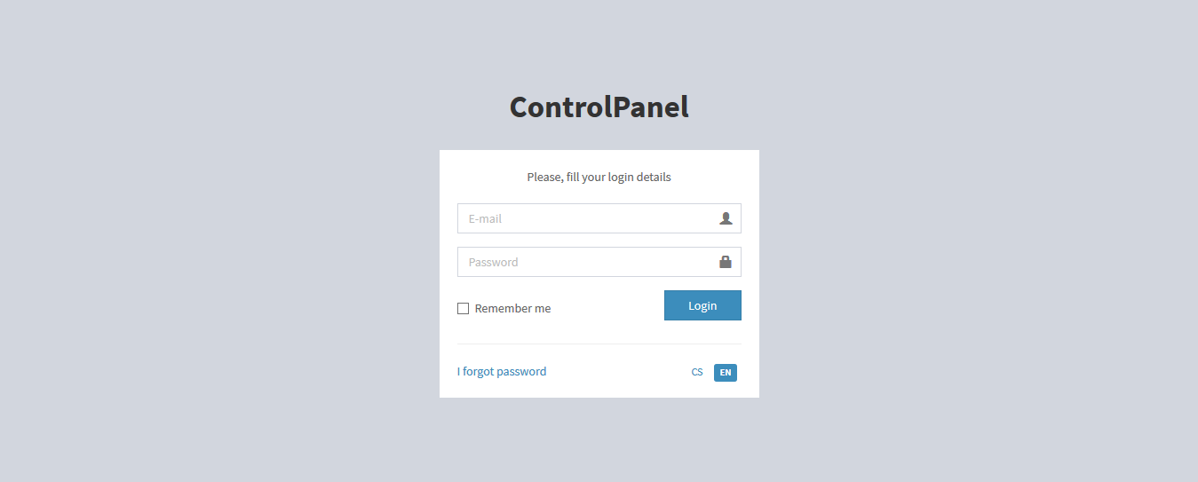This screenshot has width=1198, height=482.
Task: Choose English (EN) interface language
Action: (726, 372)
